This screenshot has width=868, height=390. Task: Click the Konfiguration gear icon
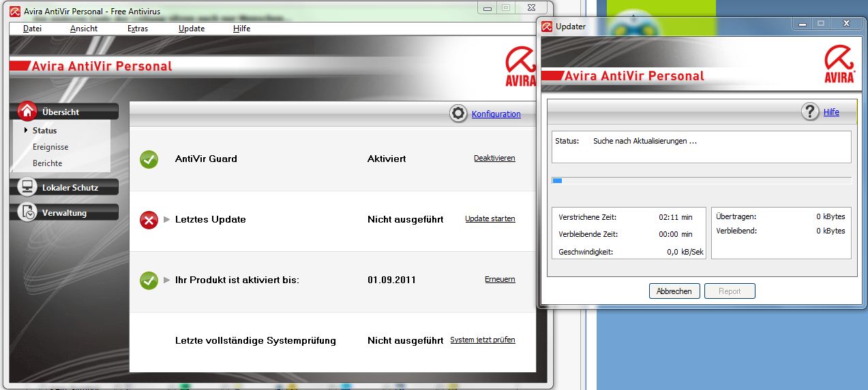[458, 114]
